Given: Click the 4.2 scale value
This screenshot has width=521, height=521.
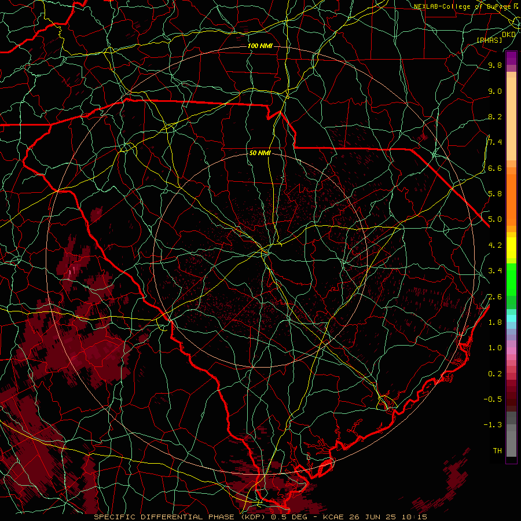Looking at the screenshot, I should (x=495, y=245).
